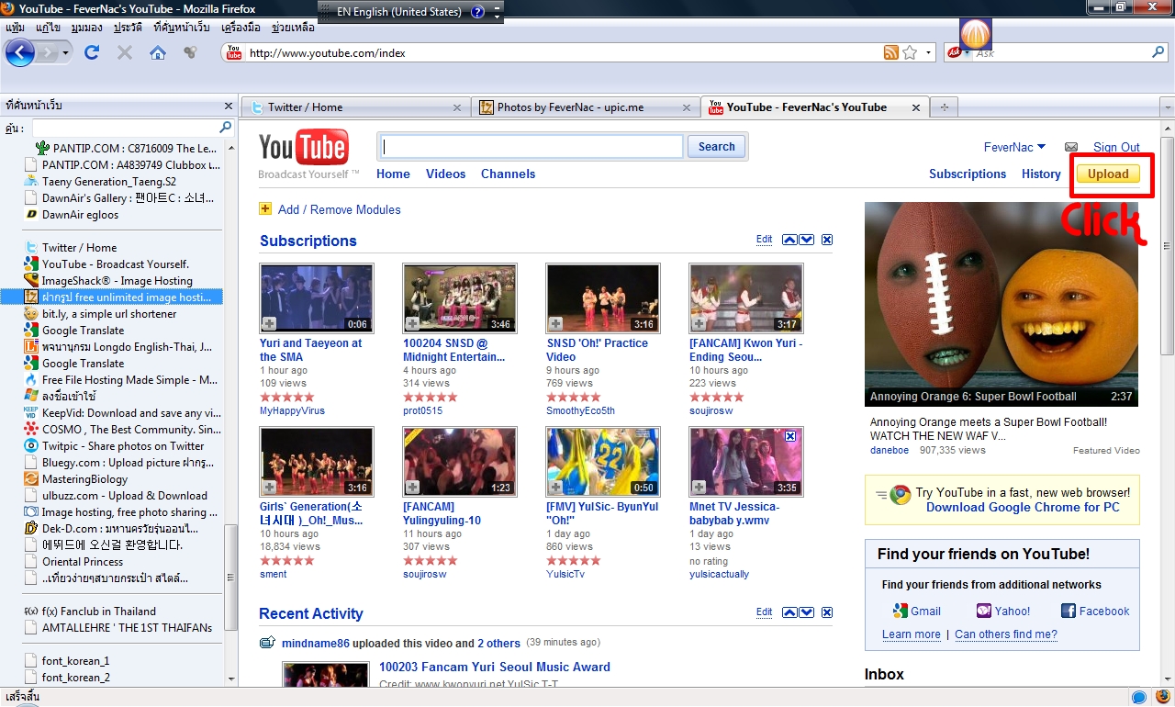Click the YouTube logo
Viewport: 1175px width, 707px height.
point(304,149)
